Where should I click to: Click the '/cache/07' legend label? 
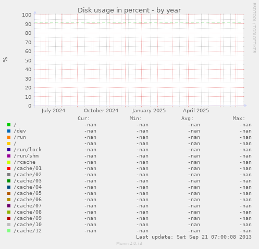click(x=28, y=206)
